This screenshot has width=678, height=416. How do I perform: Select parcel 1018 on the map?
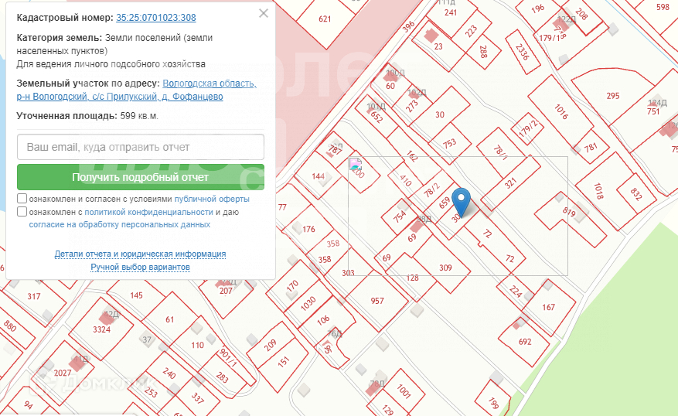coord(598,191)
